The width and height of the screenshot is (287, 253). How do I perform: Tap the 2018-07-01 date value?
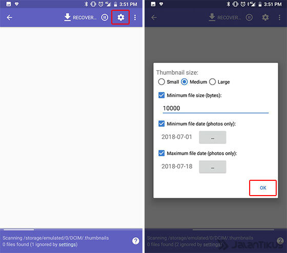177,137
